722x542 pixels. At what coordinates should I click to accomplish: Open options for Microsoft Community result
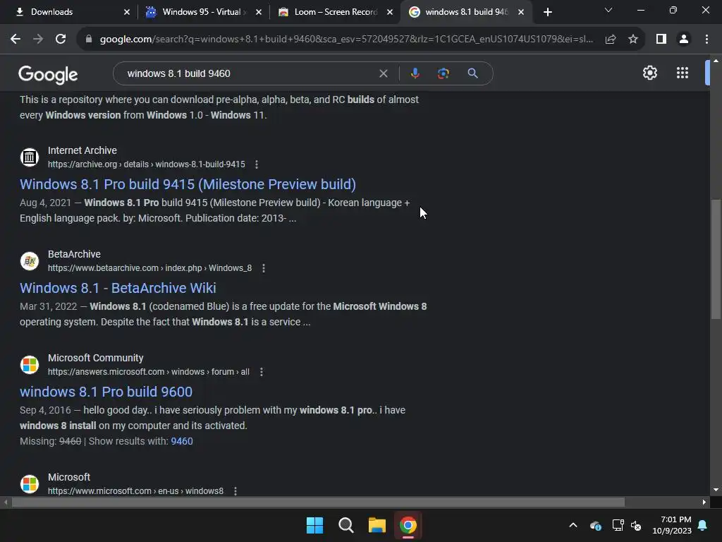click(261, 372)
